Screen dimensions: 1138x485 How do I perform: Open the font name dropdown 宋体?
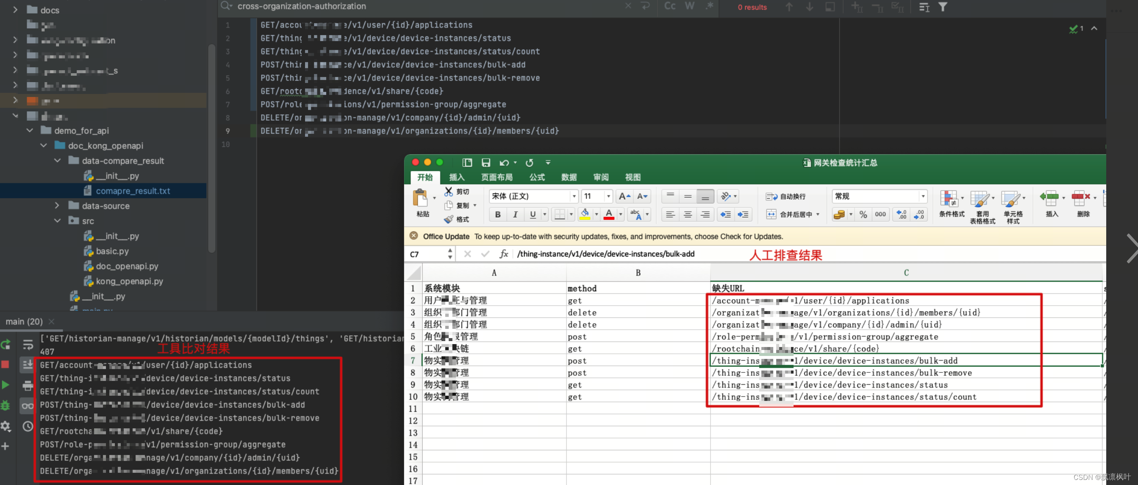[574, 196]
